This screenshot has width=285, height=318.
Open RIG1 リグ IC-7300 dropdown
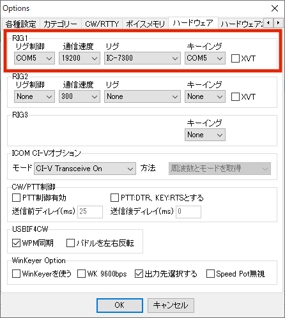142,58
